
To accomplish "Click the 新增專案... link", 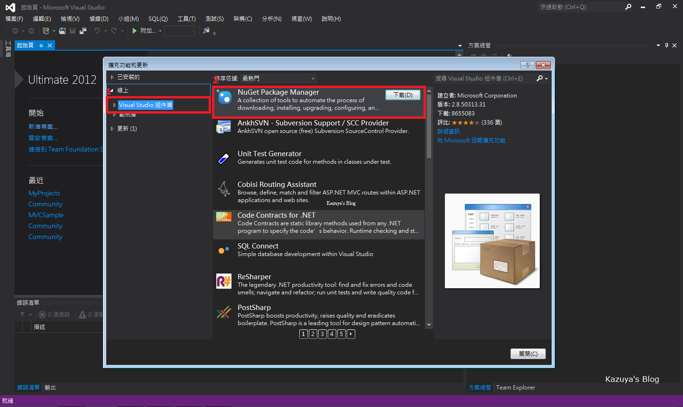I will [x=43, y=127].
